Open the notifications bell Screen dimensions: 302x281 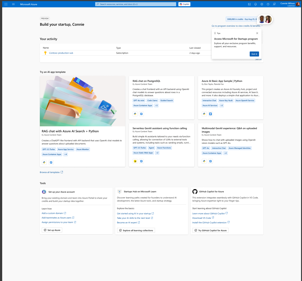coord(255,4)
